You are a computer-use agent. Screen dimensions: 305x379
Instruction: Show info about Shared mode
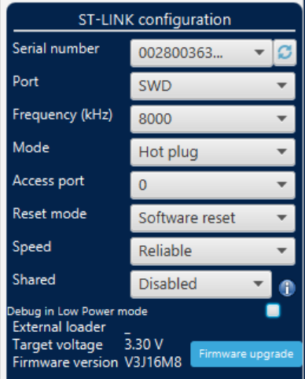(x=287, y=288)
